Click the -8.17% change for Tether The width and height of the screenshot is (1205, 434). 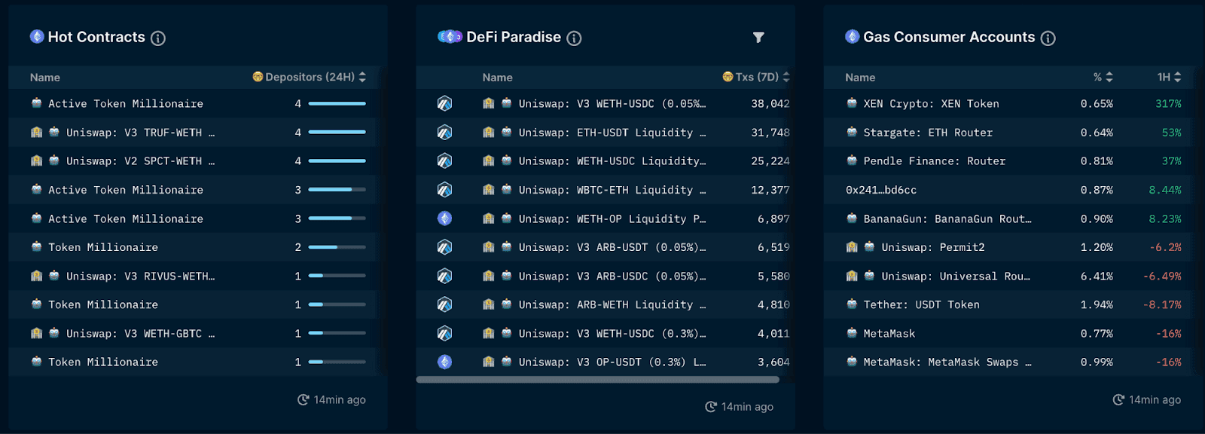(1162, 305)
